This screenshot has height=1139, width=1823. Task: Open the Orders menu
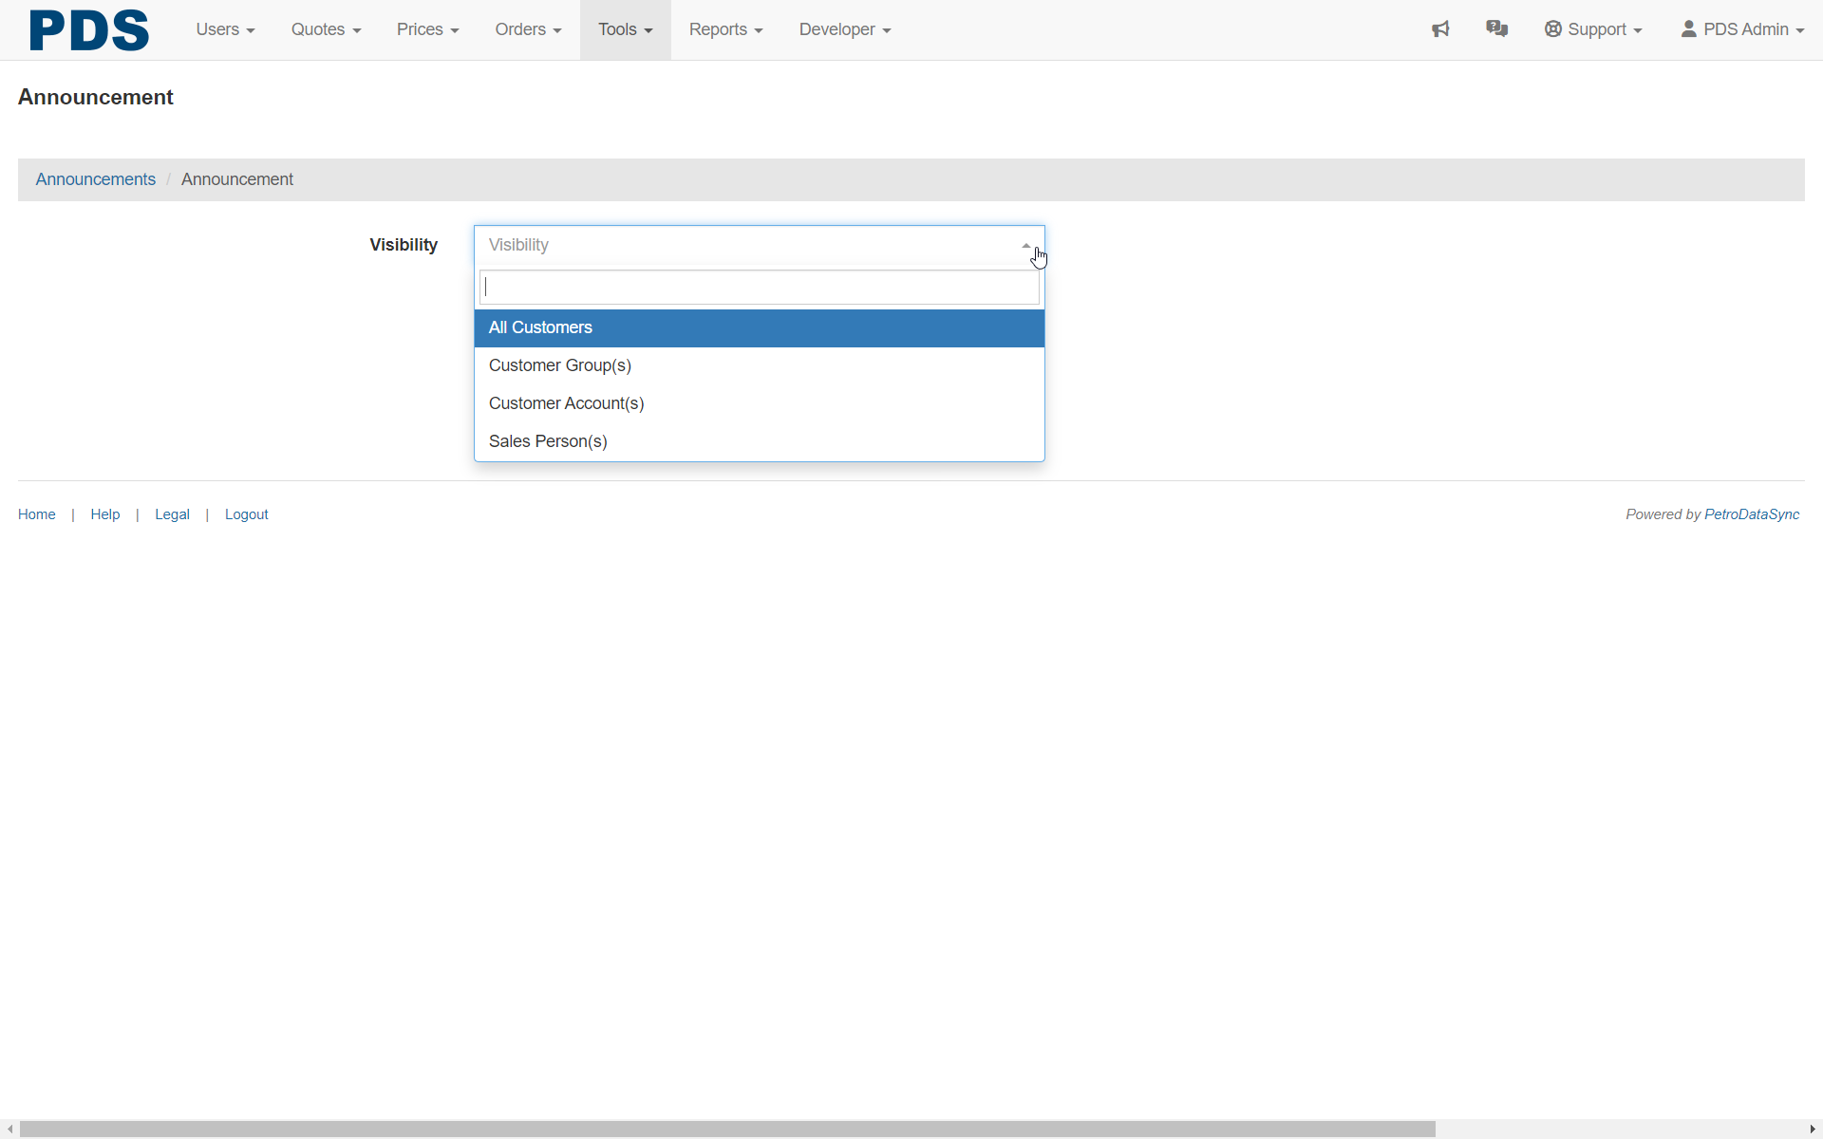coord(528,29)
